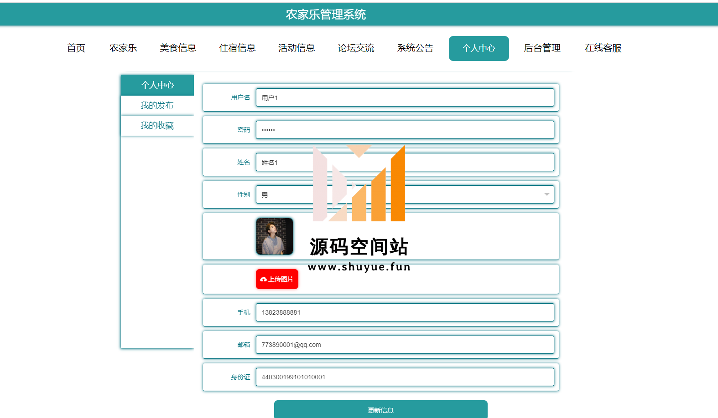The image size is (718, 418).
Task: Click the 邮箱 email field
Action: click(405, 345)
